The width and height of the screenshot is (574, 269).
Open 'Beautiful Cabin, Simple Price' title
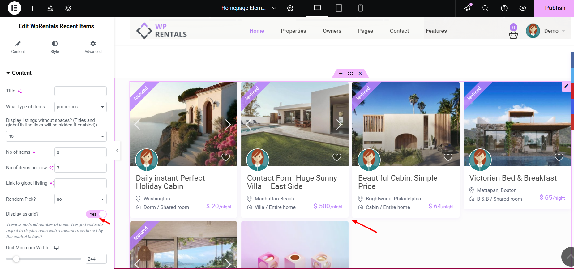[x=398, y=182]
